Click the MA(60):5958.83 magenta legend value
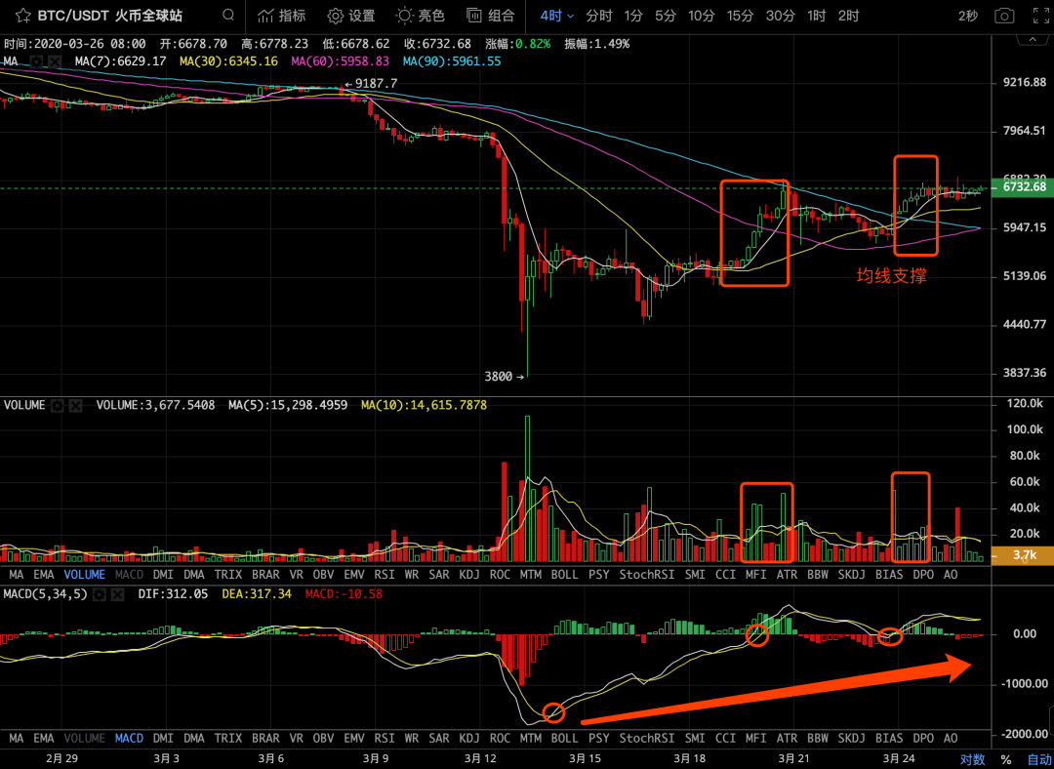 (x=341, y=61)
